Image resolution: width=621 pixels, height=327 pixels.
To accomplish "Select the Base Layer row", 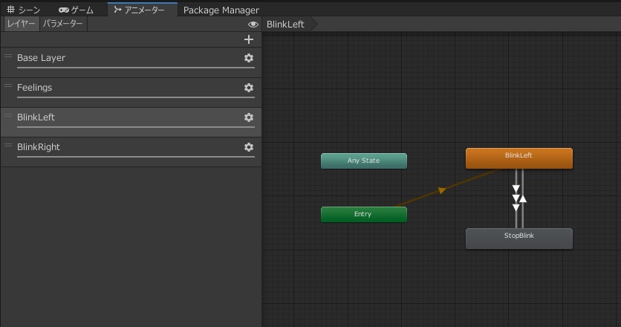I will [131, 62].
